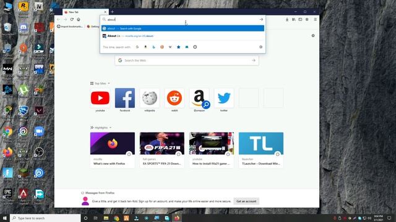The image size is (396, 222).
Task: Click the Search the Web box
Action: coord(187,60)
